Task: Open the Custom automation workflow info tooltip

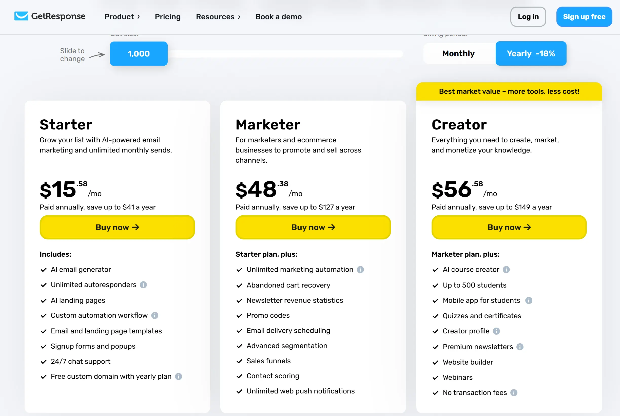Action: 155,315
